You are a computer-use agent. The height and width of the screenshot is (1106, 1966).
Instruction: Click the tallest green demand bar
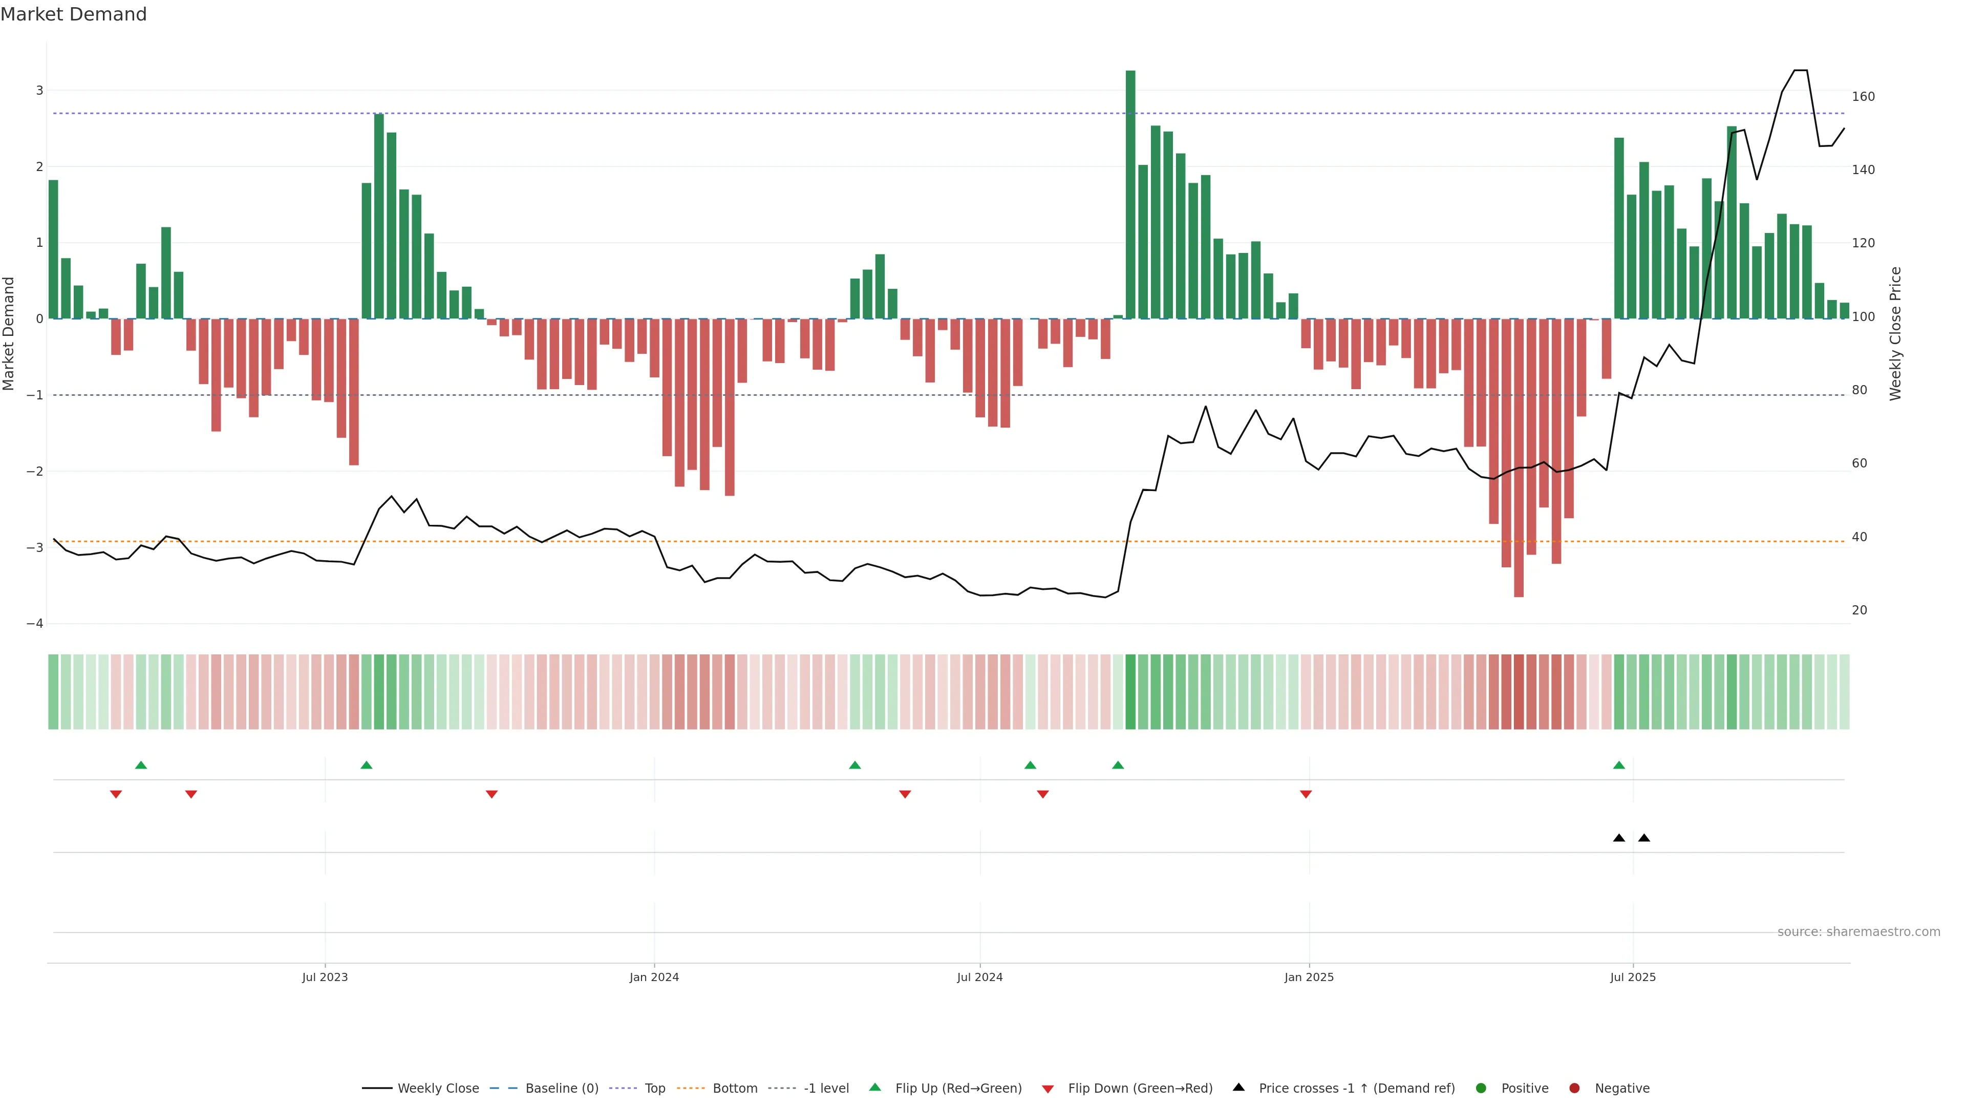(1130, 195)
